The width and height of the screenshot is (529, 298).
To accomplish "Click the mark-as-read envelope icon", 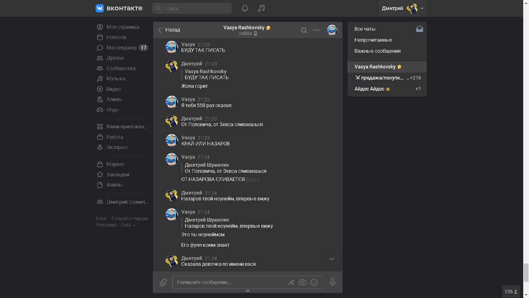I will (419, 29).
